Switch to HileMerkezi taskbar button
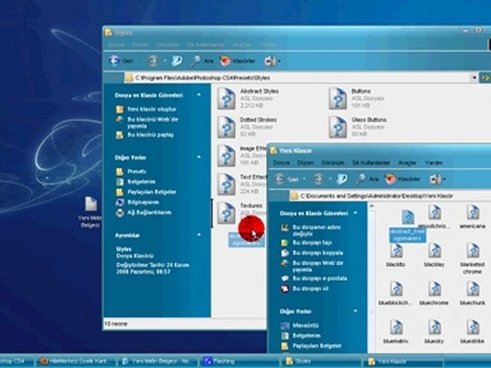The image size is (491, 368). click(x=76, y=361)
